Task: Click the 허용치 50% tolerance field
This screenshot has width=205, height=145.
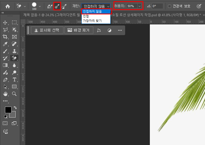Action: tap(132, 6)
